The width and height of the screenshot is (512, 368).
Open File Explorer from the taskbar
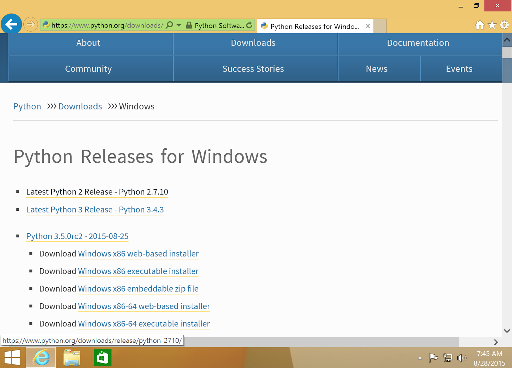(x=72, y=357)
